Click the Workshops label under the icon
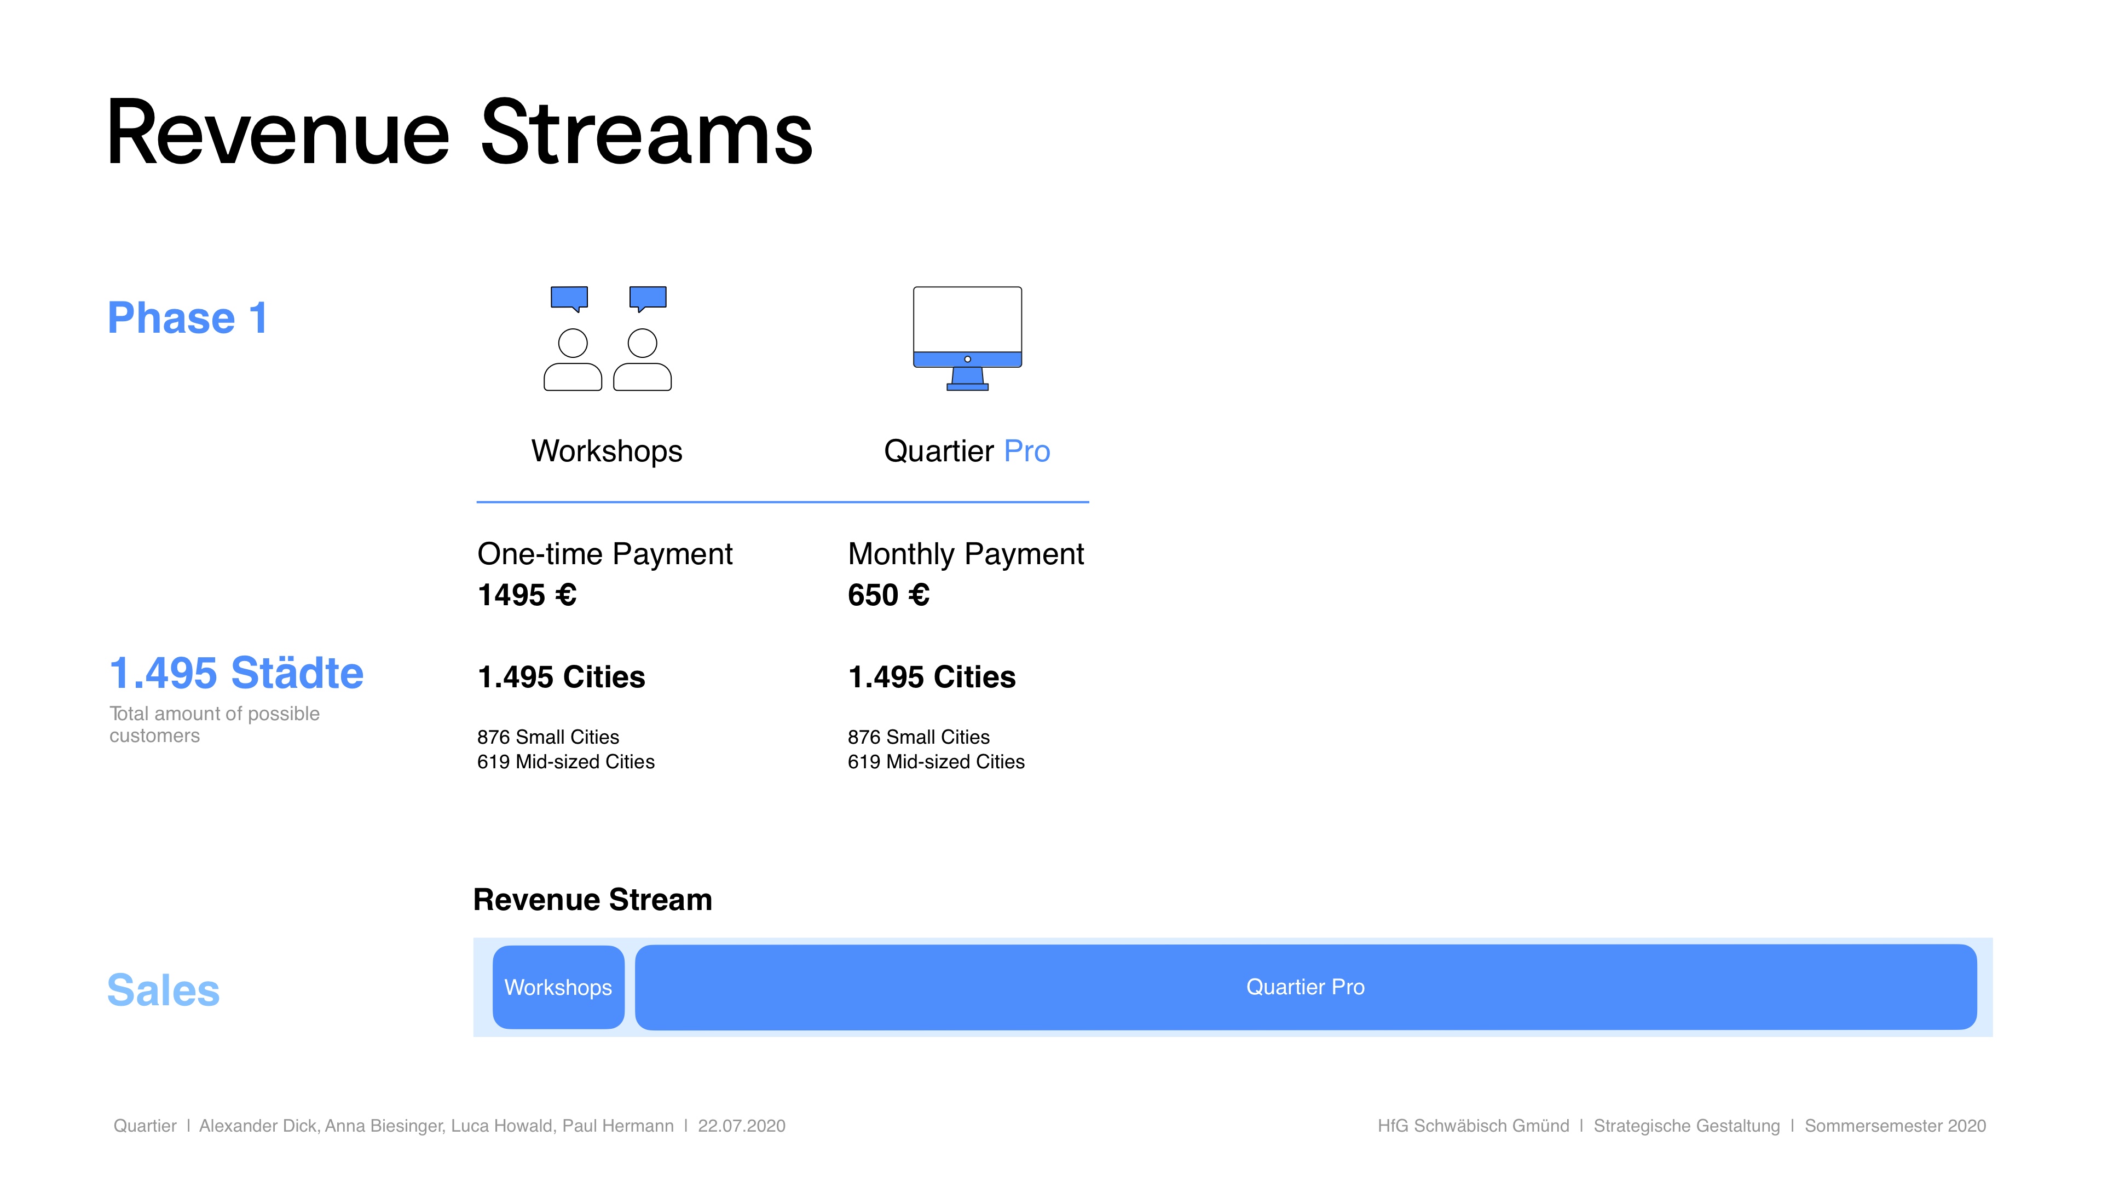This screenshot has width=2102, height=1182. (607, 451)
